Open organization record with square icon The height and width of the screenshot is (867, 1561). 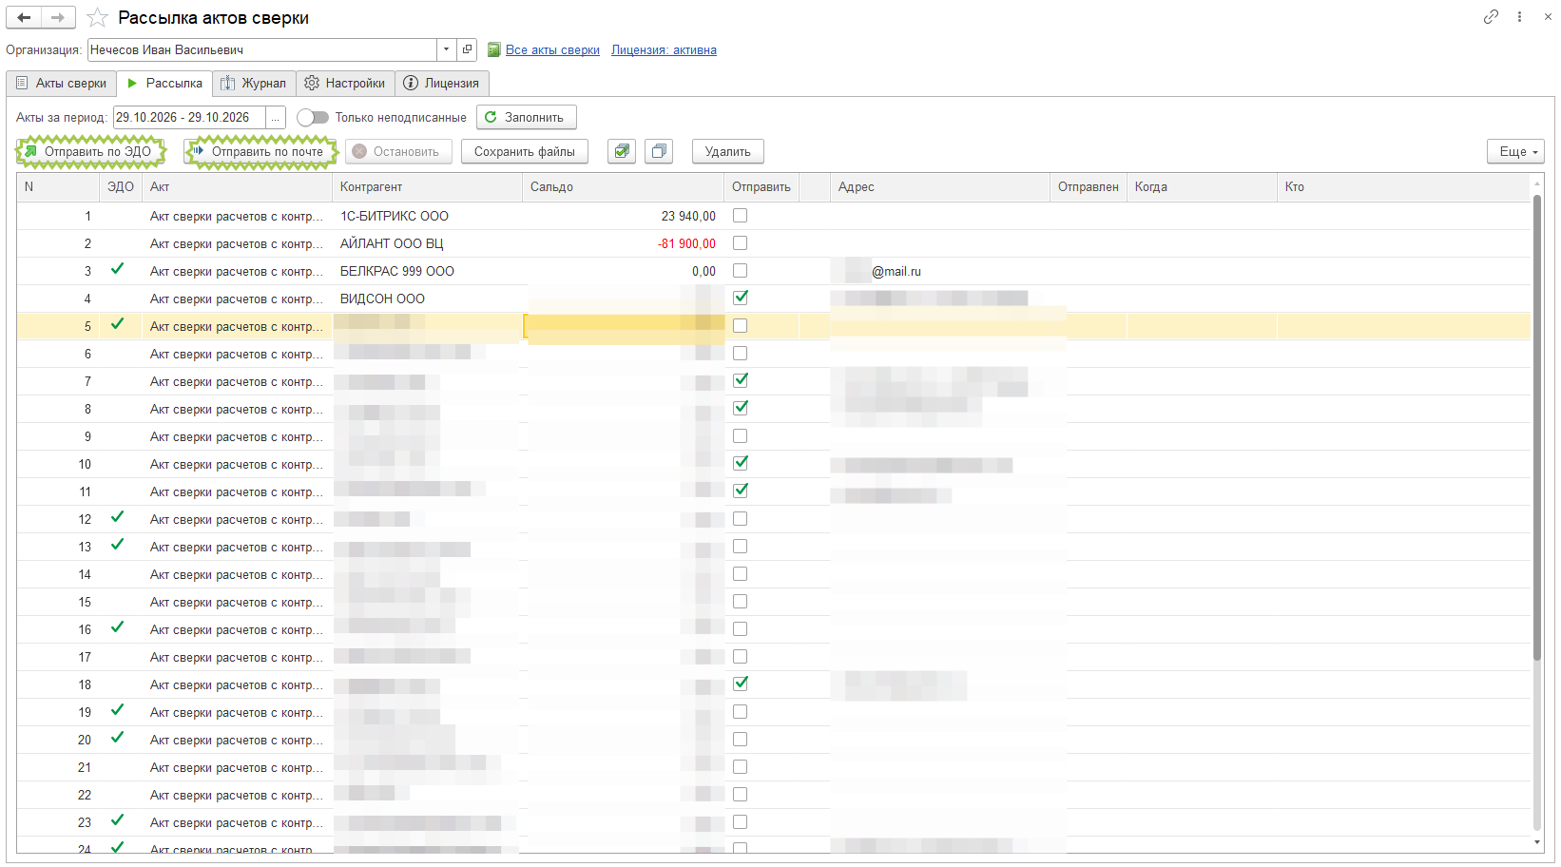(467, 49)
